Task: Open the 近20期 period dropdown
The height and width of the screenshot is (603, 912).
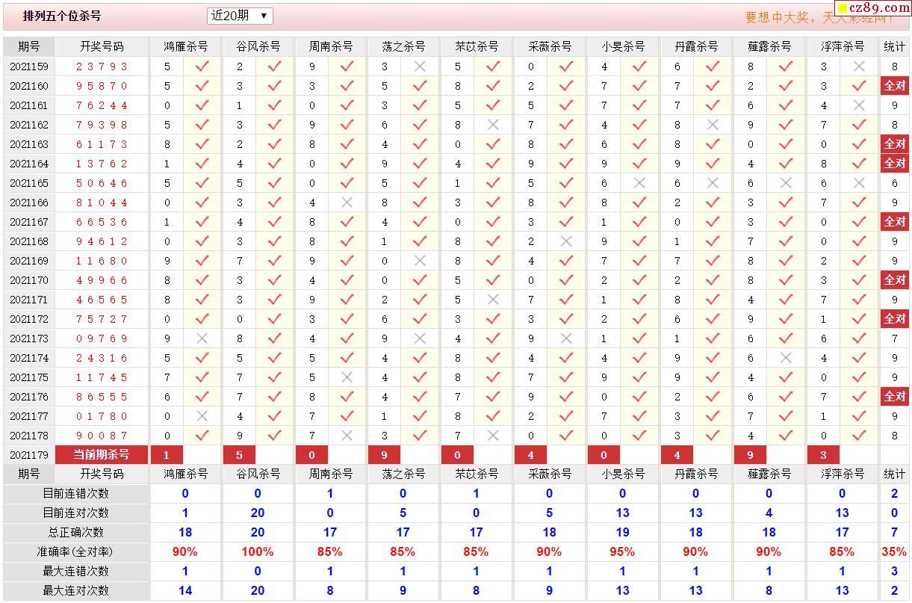Action: pos(240,16)
